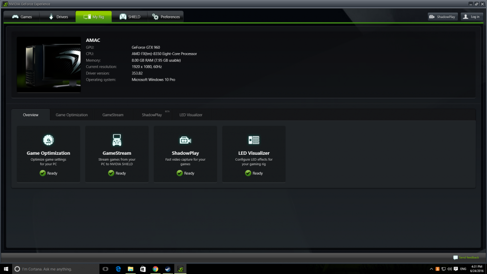Click the taskbar clock showing 4:31 PM
The width and height of the screenshot is (487, 274).
tap(476, 269)
